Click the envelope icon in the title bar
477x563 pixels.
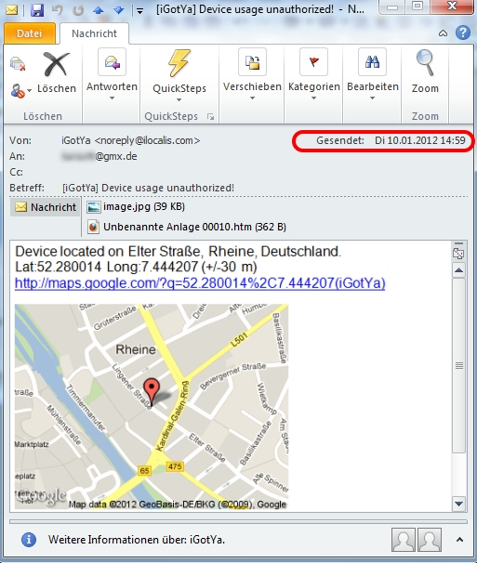(11, 9)
